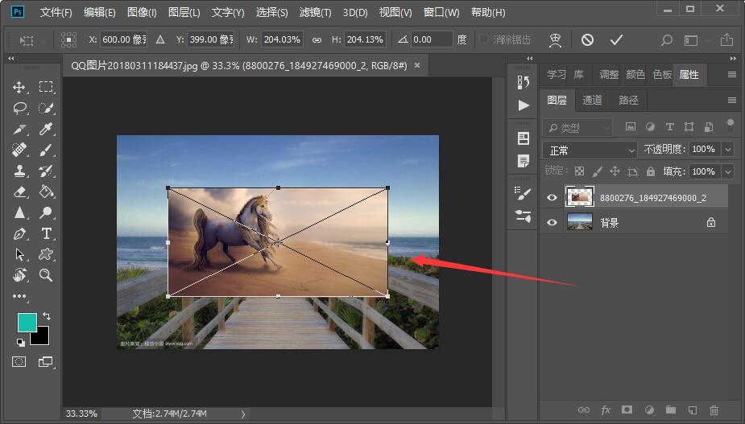Select the Dodge tool
The image size is (745, 424).
click(x=46, y=212)
